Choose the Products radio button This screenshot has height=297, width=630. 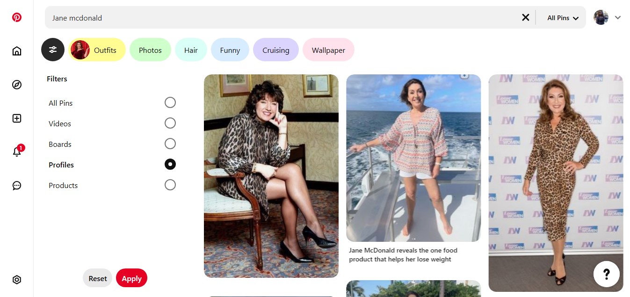click(x=170, y=185)
